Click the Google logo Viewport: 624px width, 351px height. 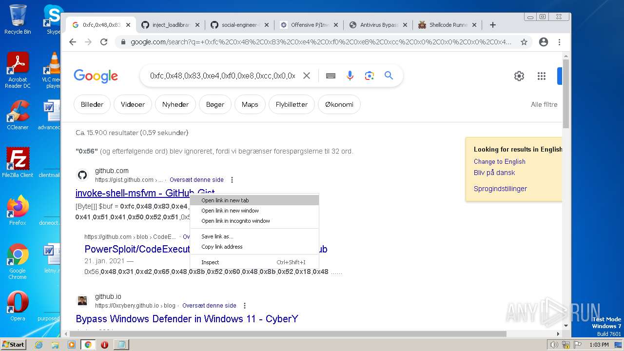96,76
